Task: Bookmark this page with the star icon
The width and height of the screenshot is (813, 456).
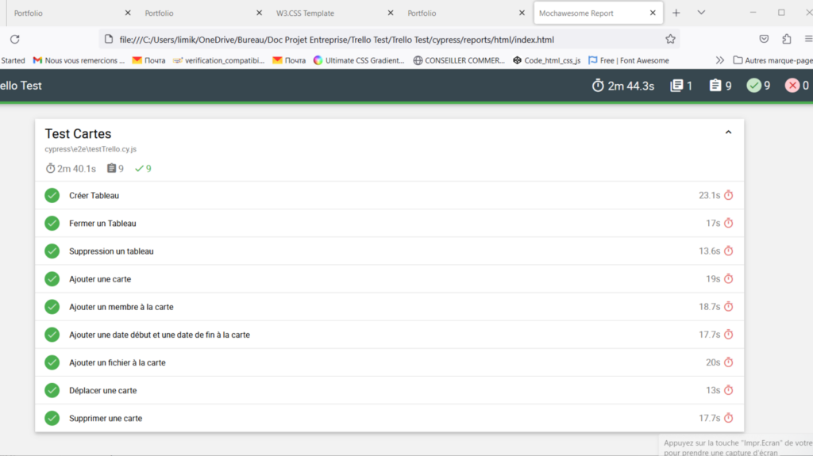Action: pos(670,39)
